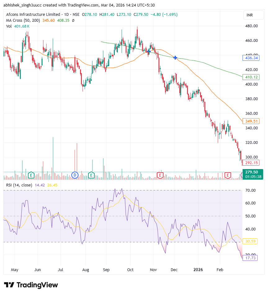Screen dimensions: 268x295
Task: Click the blue 436.34 price label
Action: point(250,58)
